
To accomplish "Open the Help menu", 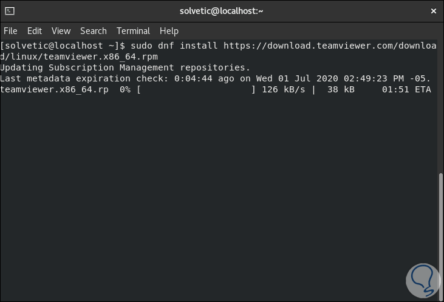I will pyautogui.click(x=169, y=31).
